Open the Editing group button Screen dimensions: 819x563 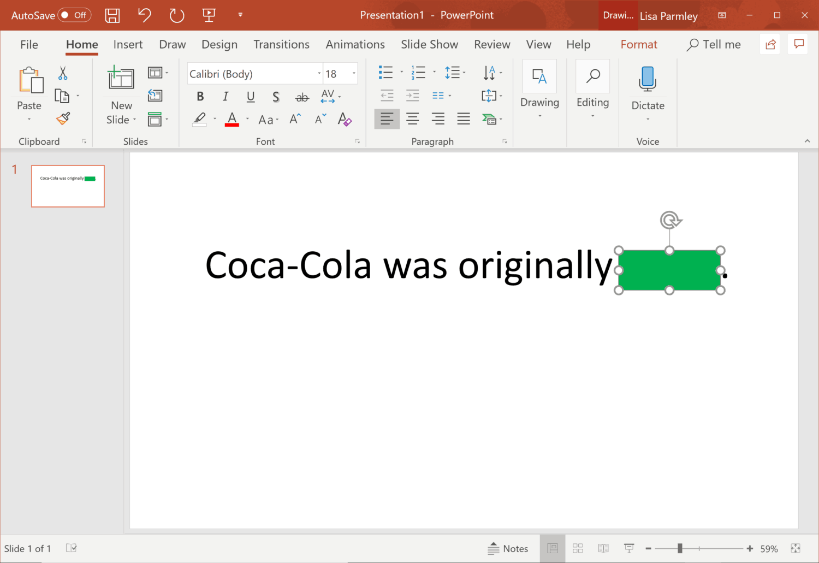click(592, 90)
